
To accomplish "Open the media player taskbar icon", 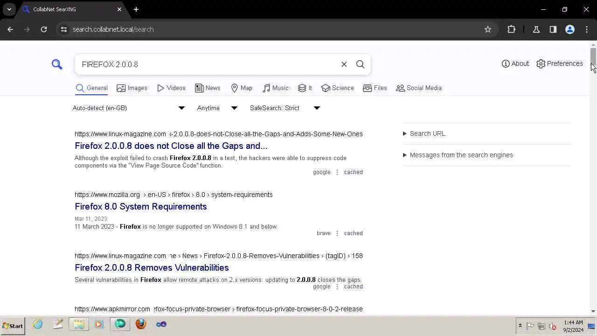I will pos(99,324).
